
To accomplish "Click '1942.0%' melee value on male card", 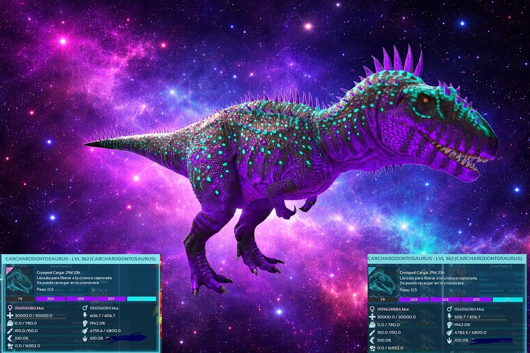I will [x=462, y=325].
